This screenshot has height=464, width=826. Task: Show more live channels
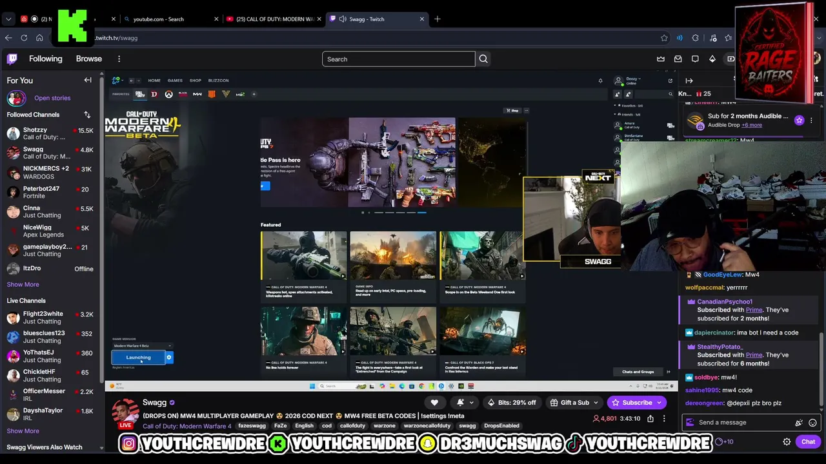(23, 431)
